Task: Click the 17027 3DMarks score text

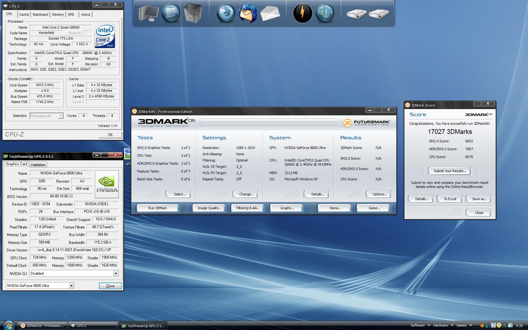Action: pos(450,132)
